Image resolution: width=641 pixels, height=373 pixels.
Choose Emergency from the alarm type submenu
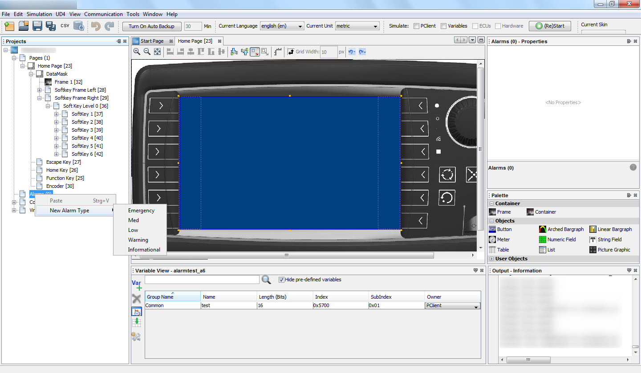pyautogui.click(x=141, y=211)
